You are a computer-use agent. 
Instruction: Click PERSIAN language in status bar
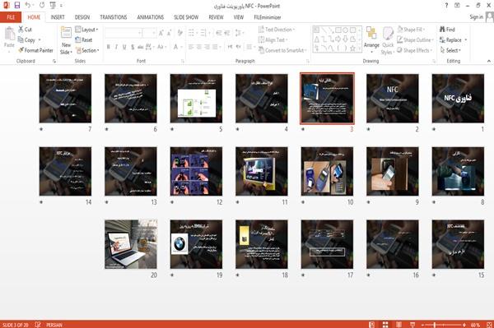(54, 325)
